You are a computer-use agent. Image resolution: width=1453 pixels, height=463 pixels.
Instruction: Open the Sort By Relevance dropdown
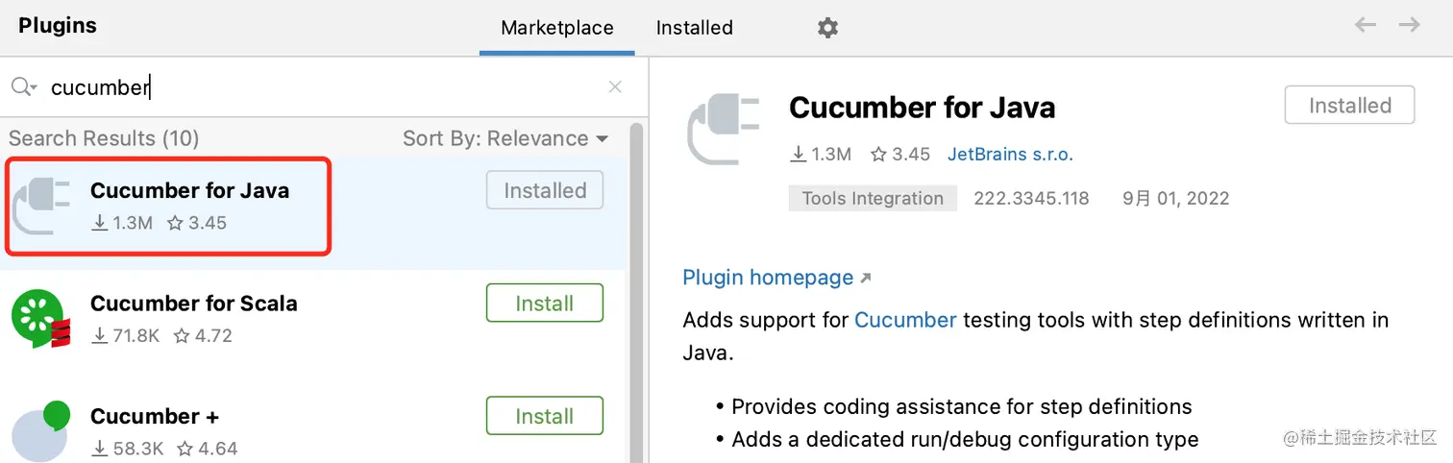pos(505,138)
